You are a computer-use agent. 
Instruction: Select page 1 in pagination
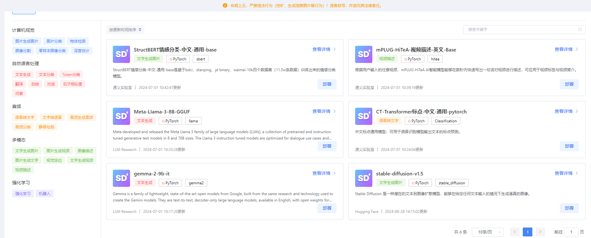[528, 232]
